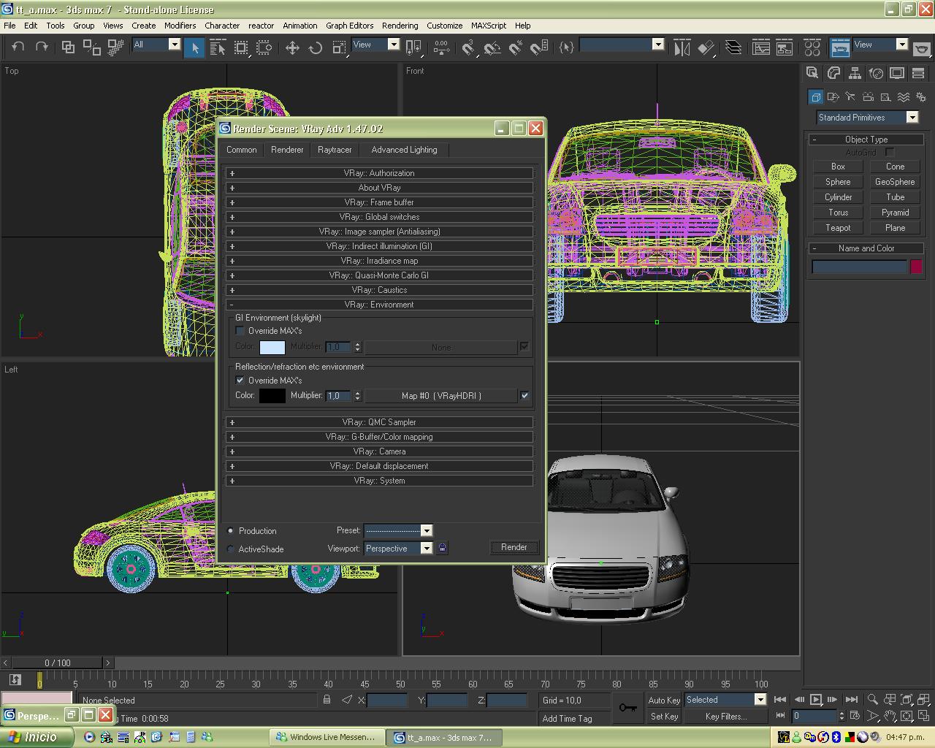Screen dimensions: 935x748
Task: Select the ActiveShade radio button
Action: click(231, 549)
